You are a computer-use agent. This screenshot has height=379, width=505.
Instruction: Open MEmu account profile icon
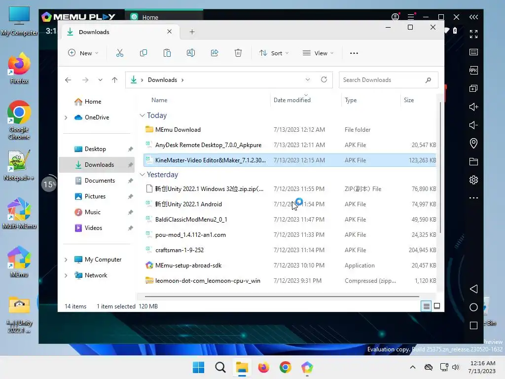395,17
